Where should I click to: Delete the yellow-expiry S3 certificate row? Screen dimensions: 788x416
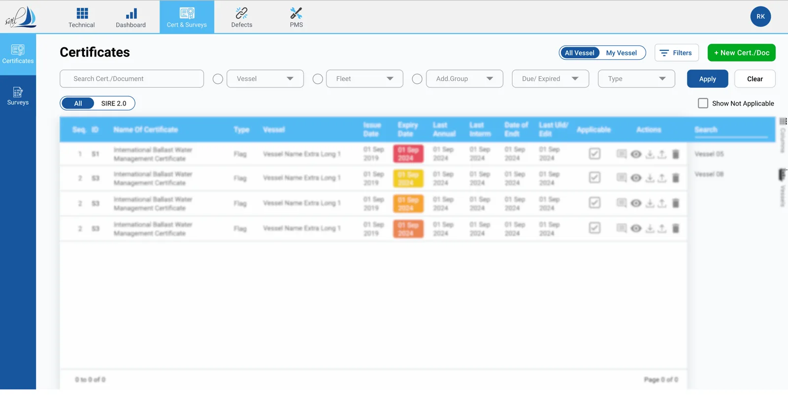coord(676,178)
